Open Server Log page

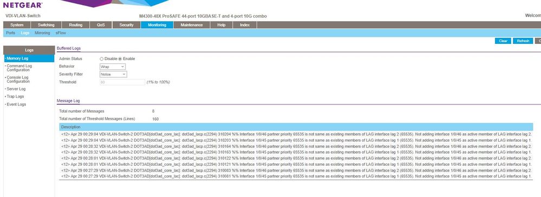pyautogui.click(x=16, y=89)
